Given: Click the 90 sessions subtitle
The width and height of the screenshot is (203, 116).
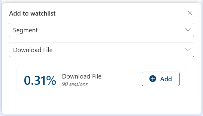Looking at the screenshot, I should pyautogui.click(x=75, y=84).
